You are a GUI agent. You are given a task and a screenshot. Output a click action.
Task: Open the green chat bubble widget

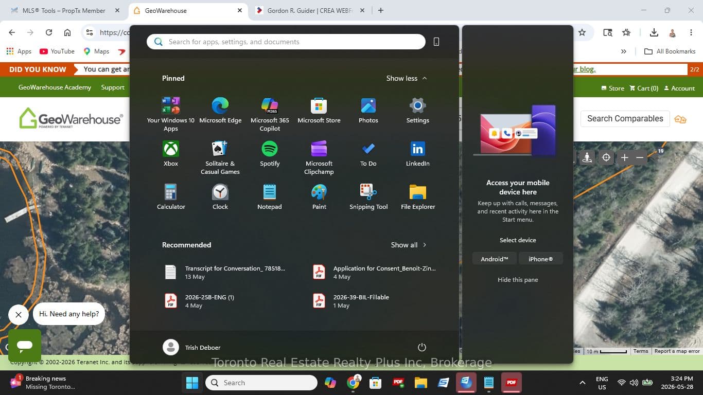[25, 346]
